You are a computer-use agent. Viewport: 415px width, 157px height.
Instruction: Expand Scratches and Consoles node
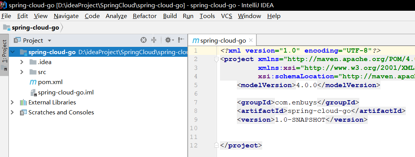click(x=12, y=112)
